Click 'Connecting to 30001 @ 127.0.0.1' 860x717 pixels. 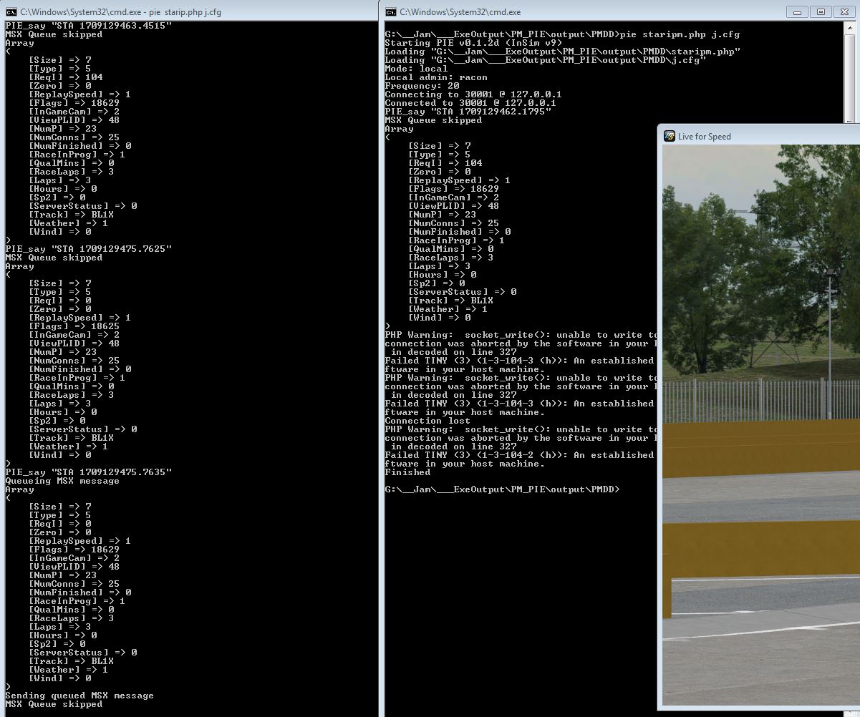473,94
